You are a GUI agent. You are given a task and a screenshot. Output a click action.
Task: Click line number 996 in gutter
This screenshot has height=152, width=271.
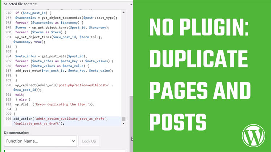pyautogui.click(x=8, y=119)
